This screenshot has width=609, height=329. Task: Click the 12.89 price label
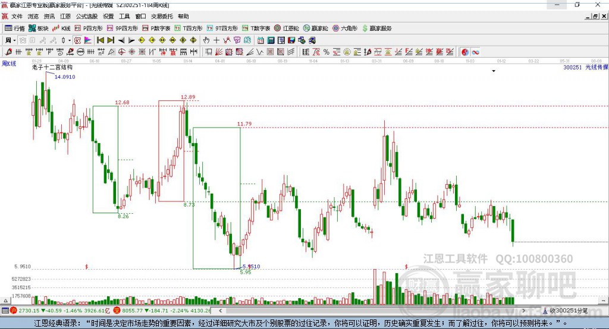coord(188,97)
